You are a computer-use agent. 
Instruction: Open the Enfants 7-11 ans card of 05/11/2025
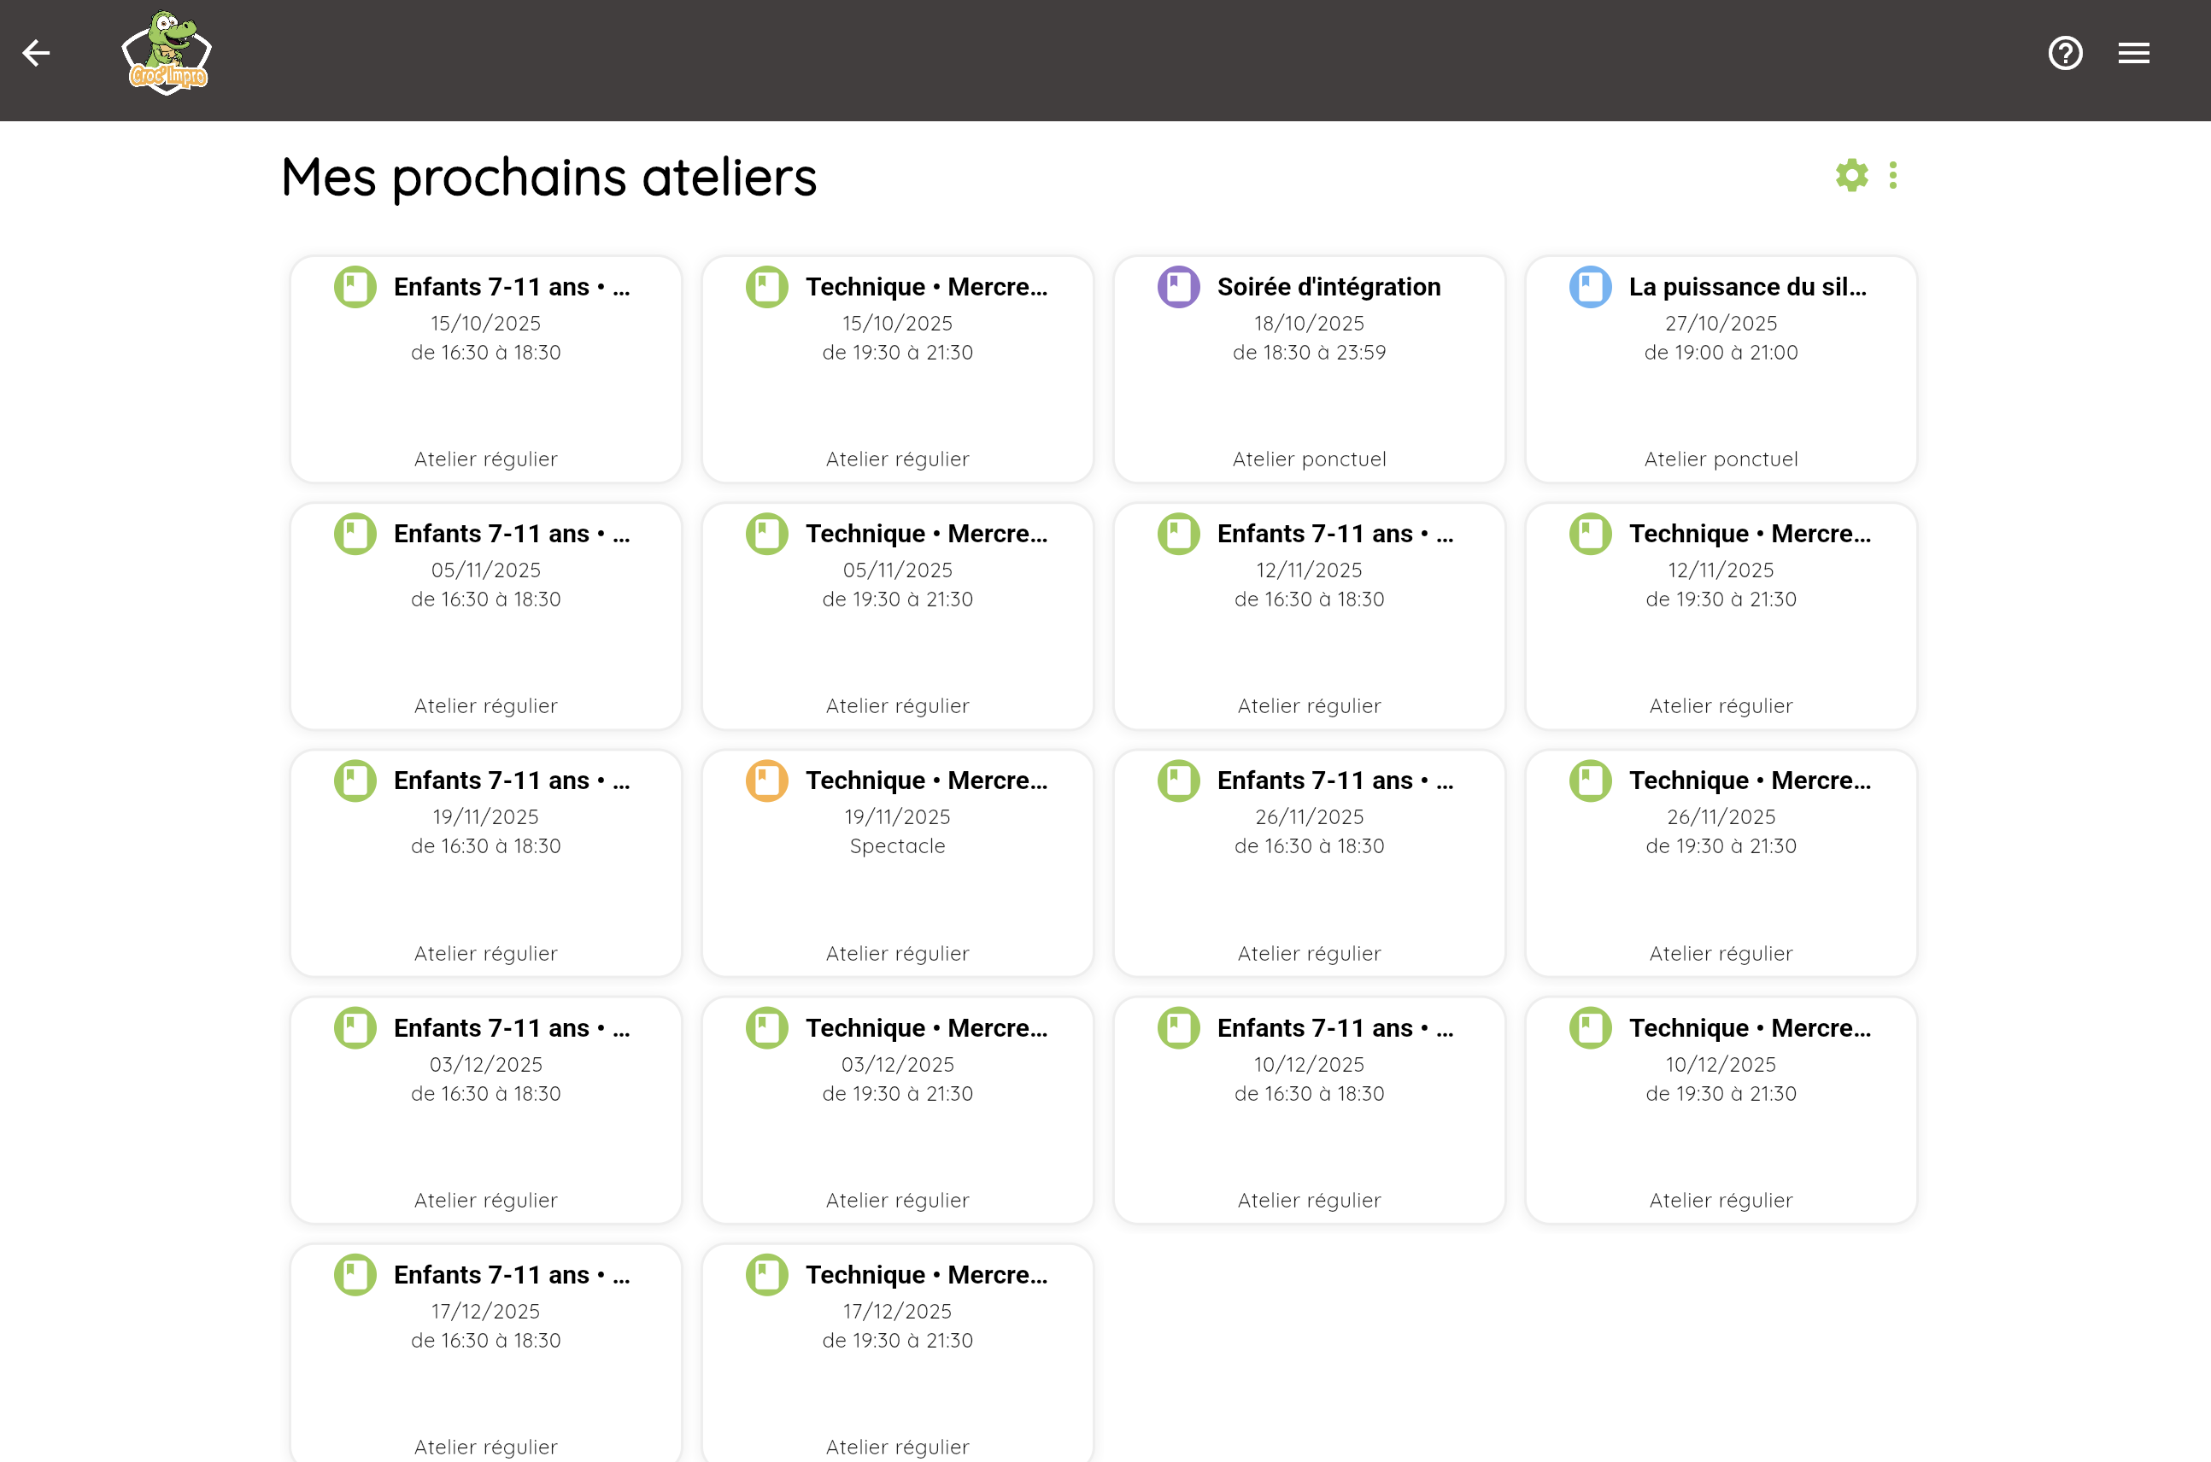tap(485, 617)
